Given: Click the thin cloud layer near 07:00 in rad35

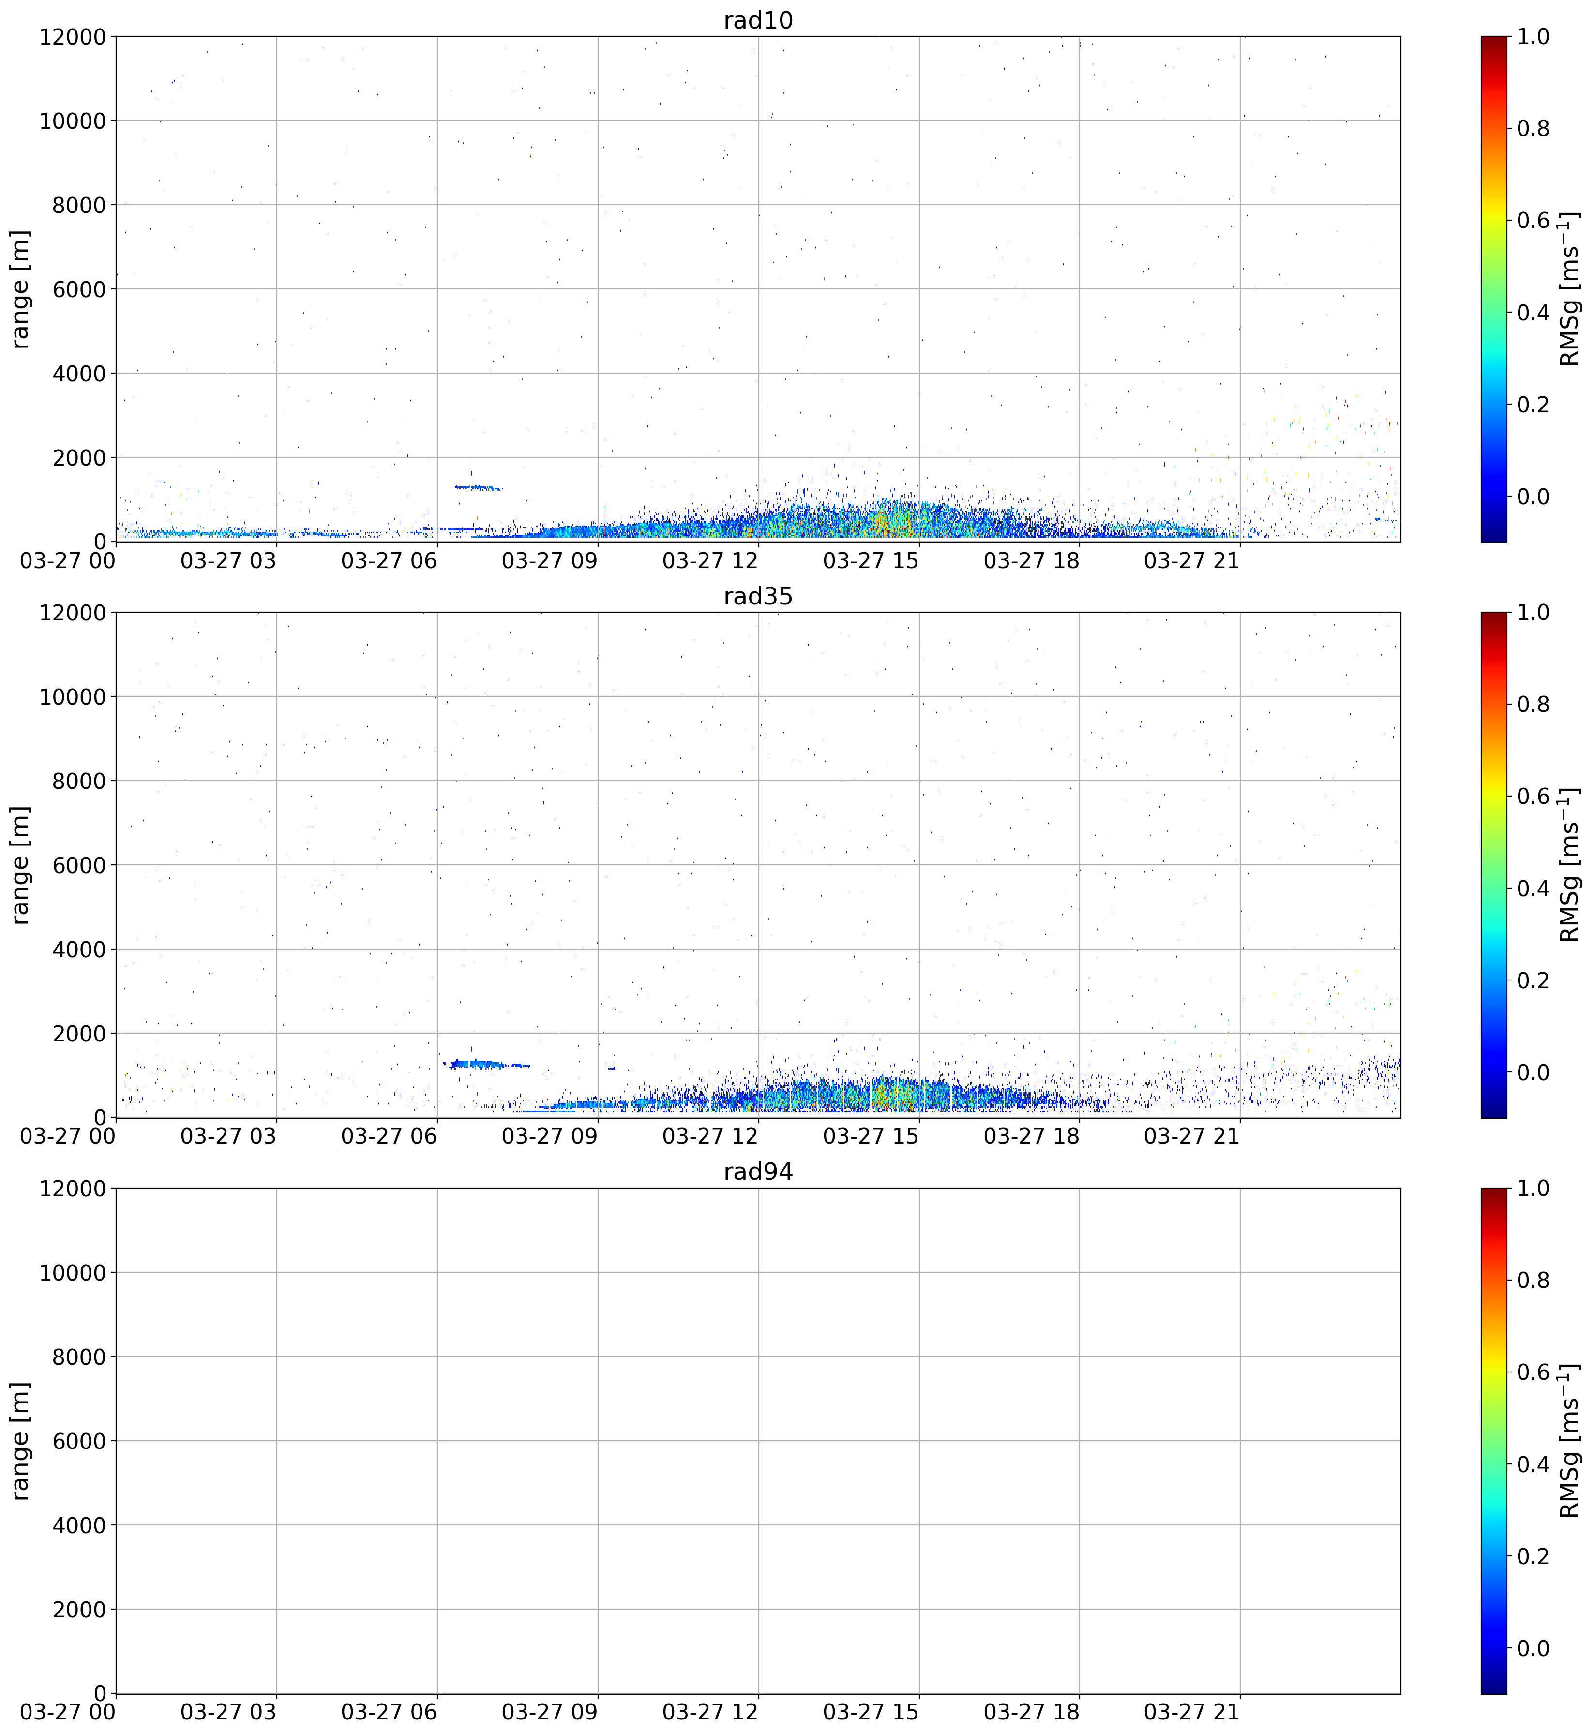Looking at the screenshot, I should [486, 1064].
